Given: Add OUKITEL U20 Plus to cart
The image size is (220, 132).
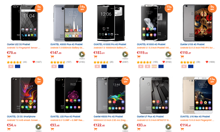Looking at the screenshot, I should coord(52,129).
